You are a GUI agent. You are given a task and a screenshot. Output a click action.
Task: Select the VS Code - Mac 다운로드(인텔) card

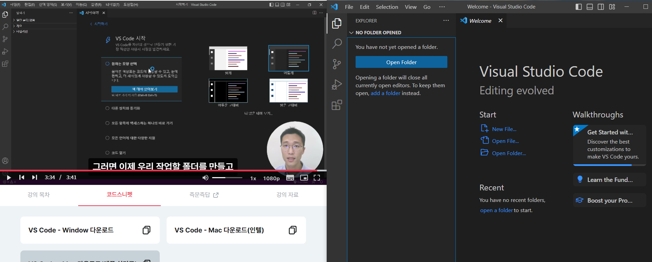point(236,230)
